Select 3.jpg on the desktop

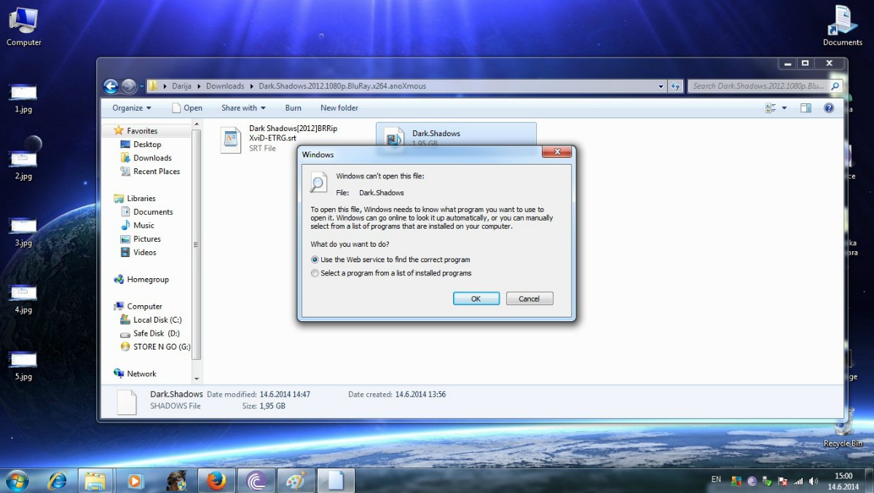point(23,232)
